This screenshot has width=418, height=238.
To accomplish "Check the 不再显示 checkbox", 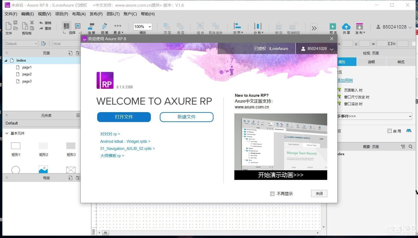I will (272, 194).
